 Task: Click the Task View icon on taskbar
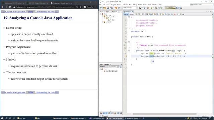(x=14, y=118)
